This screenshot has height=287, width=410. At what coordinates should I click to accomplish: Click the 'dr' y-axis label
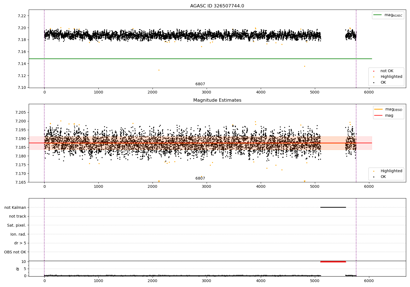click(x=18, y=269)
